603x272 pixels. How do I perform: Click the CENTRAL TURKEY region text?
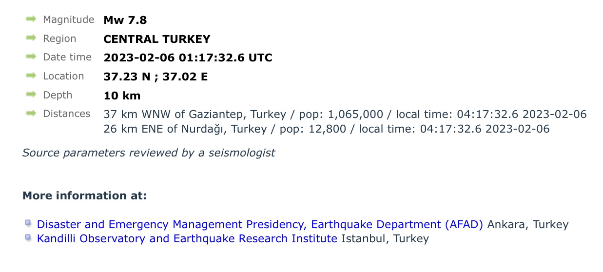pyautogui.click(x=157, y=39)
